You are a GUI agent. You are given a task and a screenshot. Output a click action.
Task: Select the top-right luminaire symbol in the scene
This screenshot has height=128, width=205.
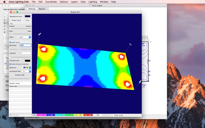pyautogui.click(x=130, y=44)
